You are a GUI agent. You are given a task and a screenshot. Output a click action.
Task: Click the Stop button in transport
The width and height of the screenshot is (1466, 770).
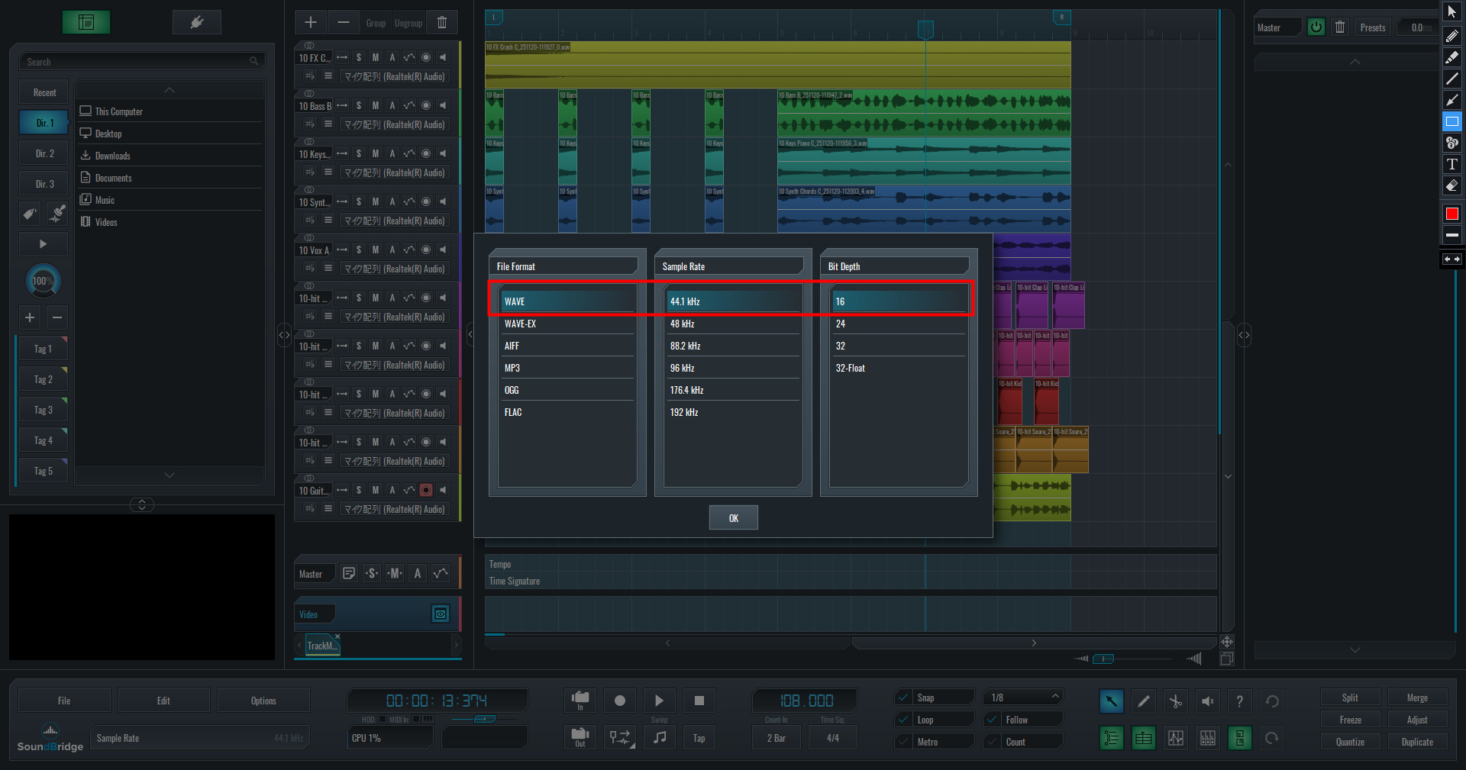[699, 701]
